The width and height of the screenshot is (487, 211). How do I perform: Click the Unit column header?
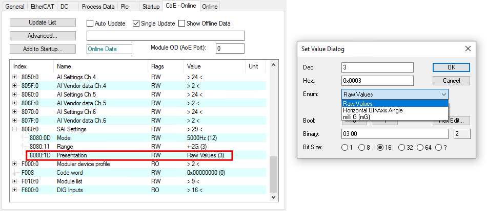tap(256, 66)
